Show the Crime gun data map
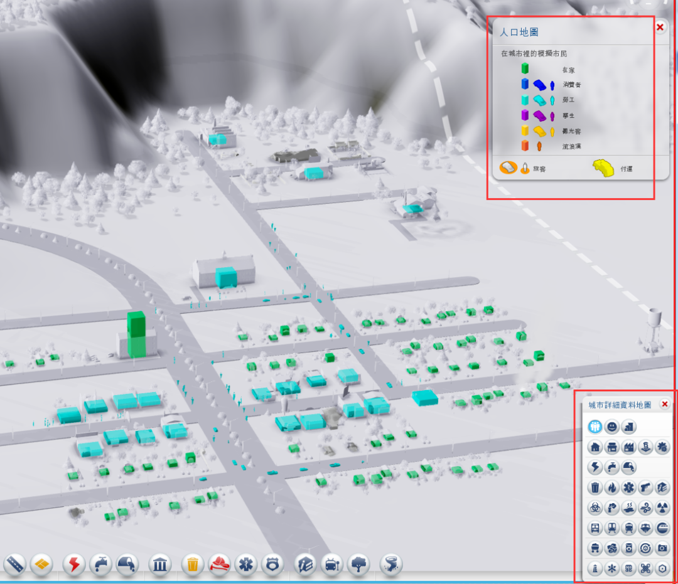The image size is (678, 584). click(645, 487)
